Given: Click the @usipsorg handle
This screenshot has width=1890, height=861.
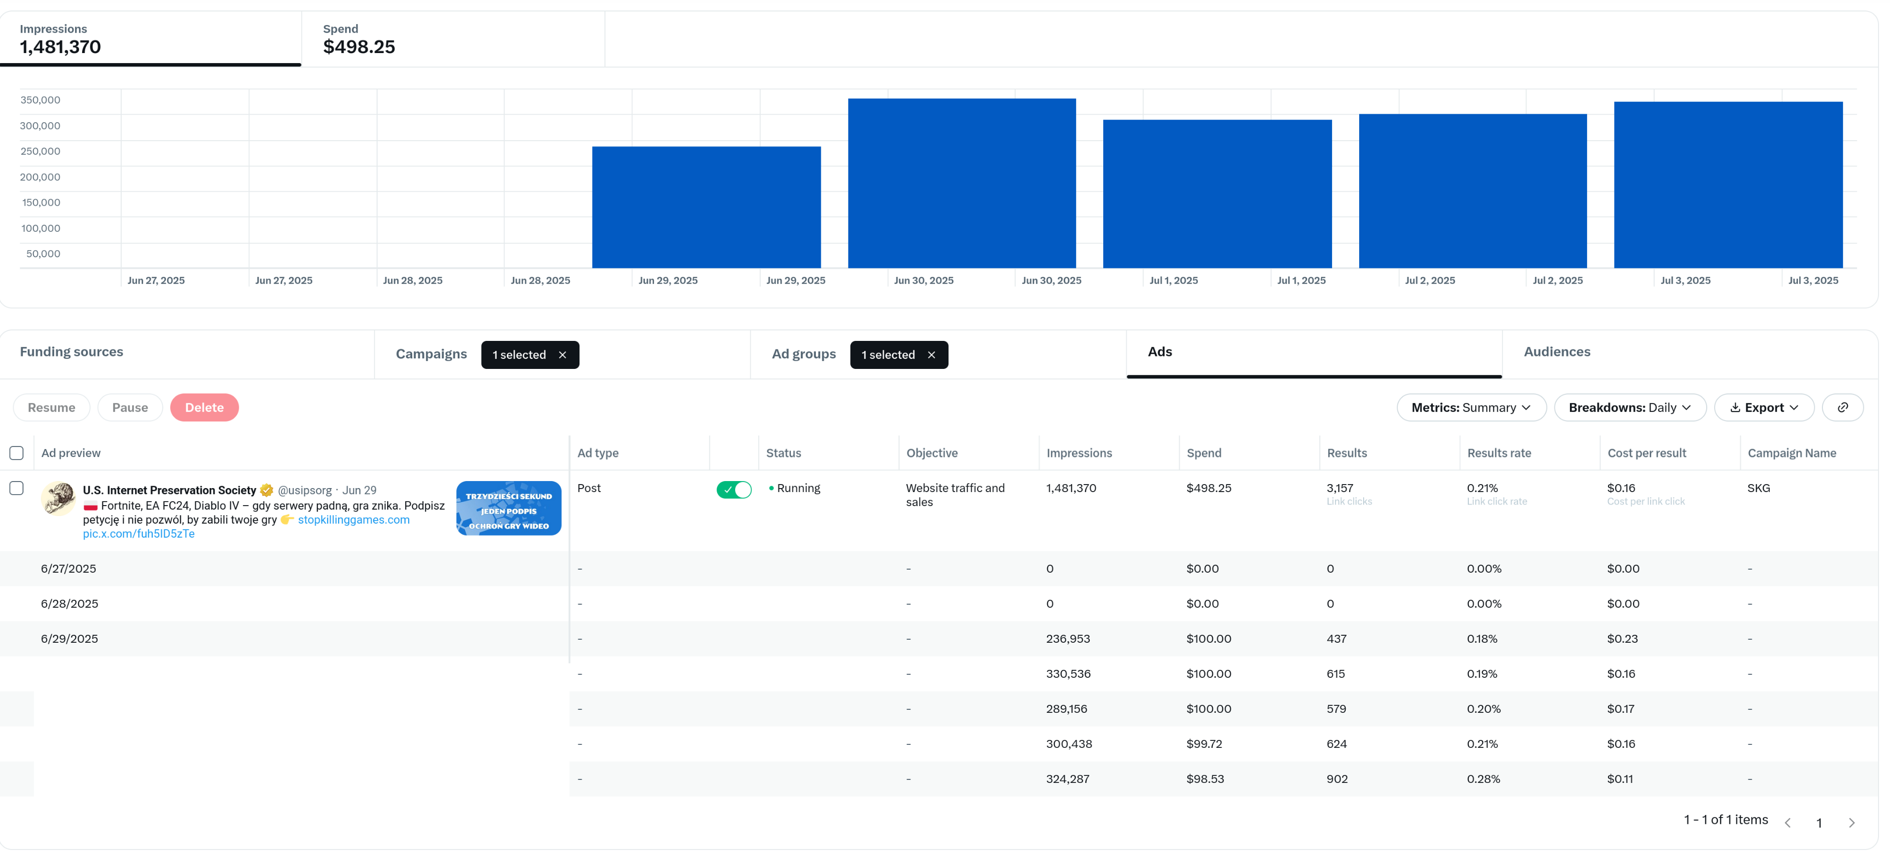Looking at the screenshot, I should [304, 491].
